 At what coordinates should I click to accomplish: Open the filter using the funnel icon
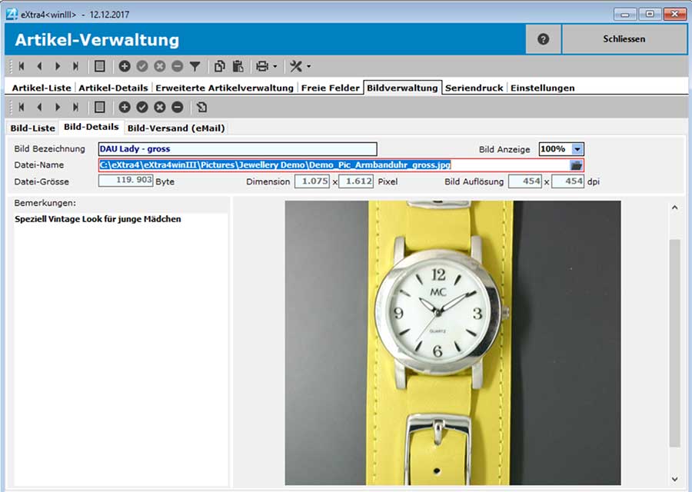194,66
